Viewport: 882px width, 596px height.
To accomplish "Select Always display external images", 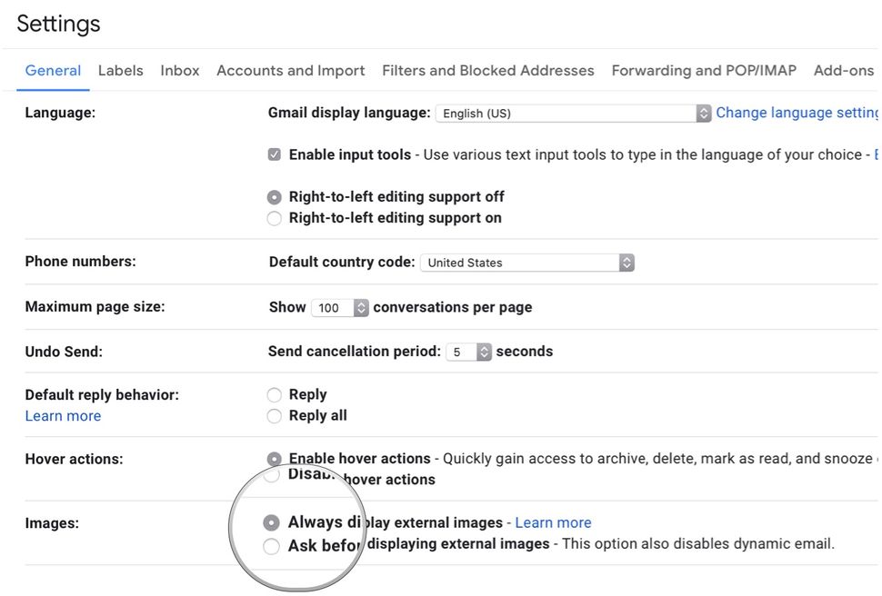I will (x=271, y=522).
